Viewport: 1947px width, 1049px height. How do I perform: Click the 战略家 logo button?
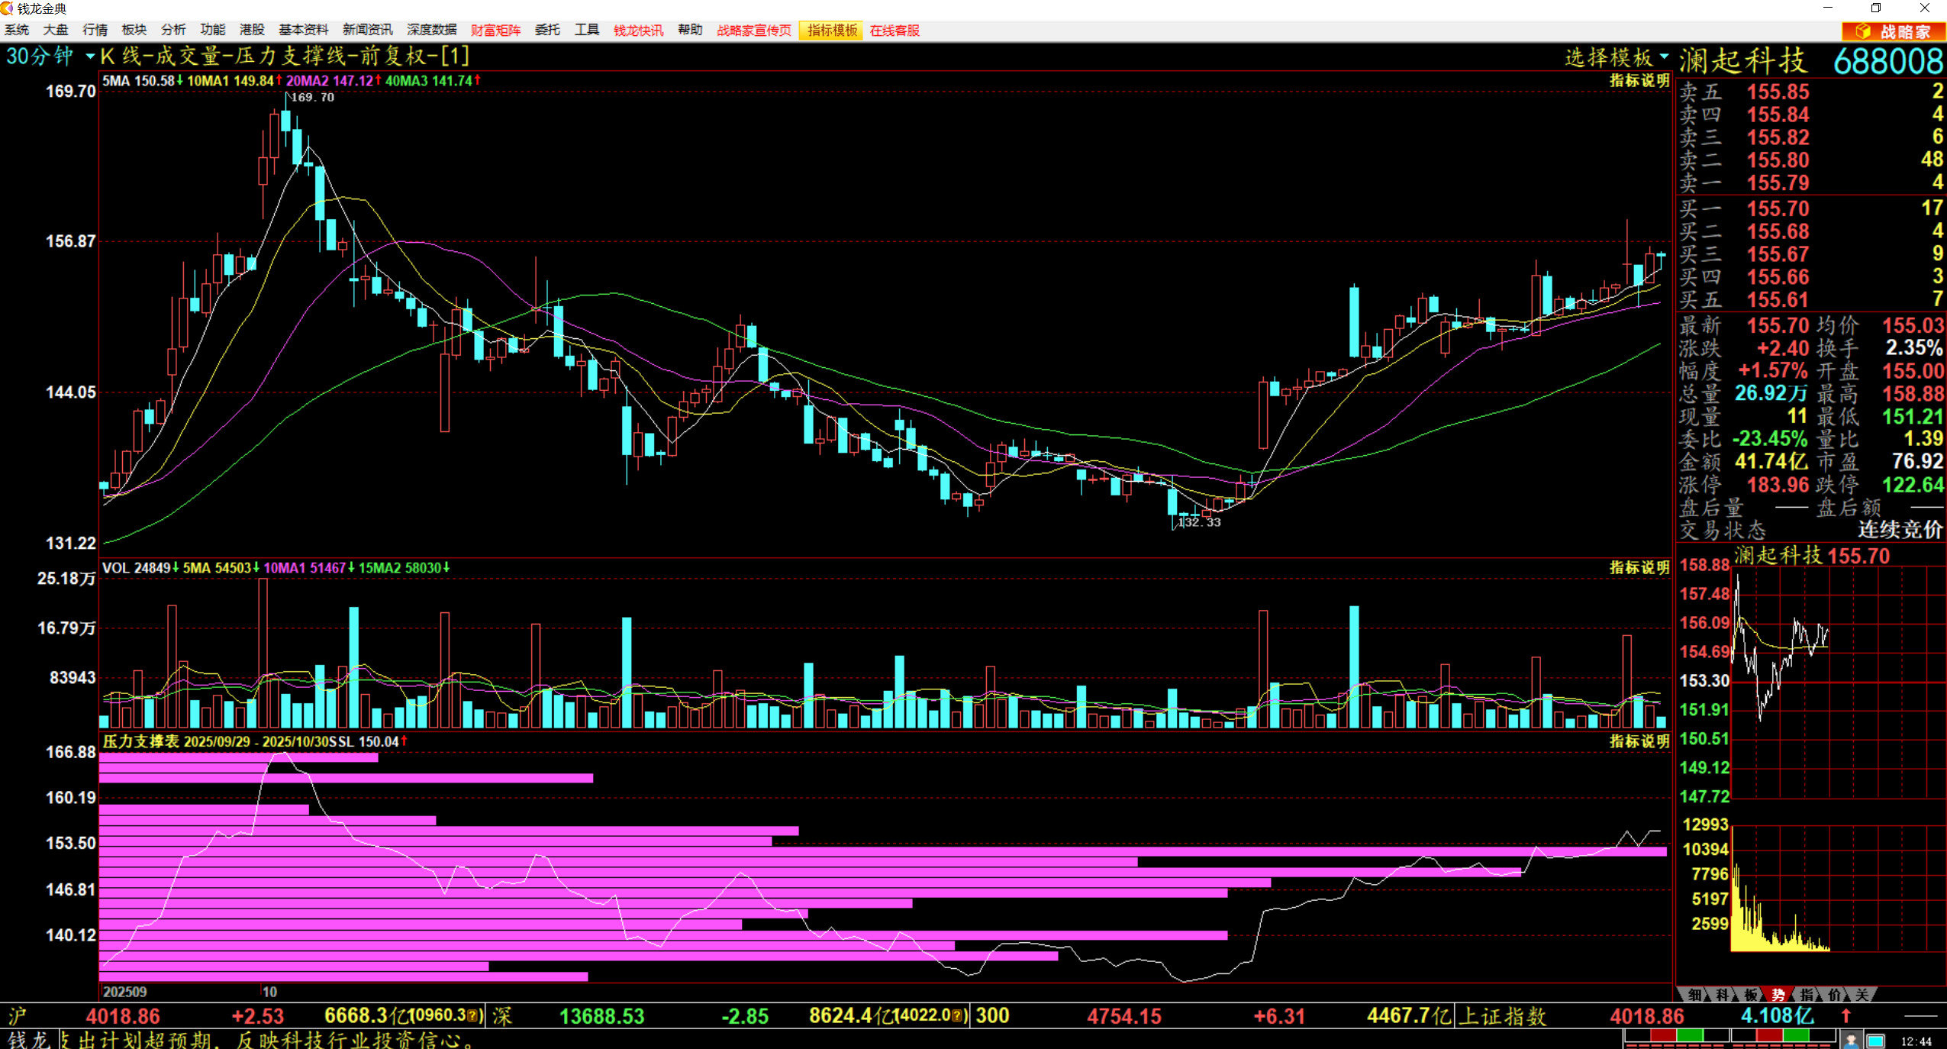[x=1893, y=31]
